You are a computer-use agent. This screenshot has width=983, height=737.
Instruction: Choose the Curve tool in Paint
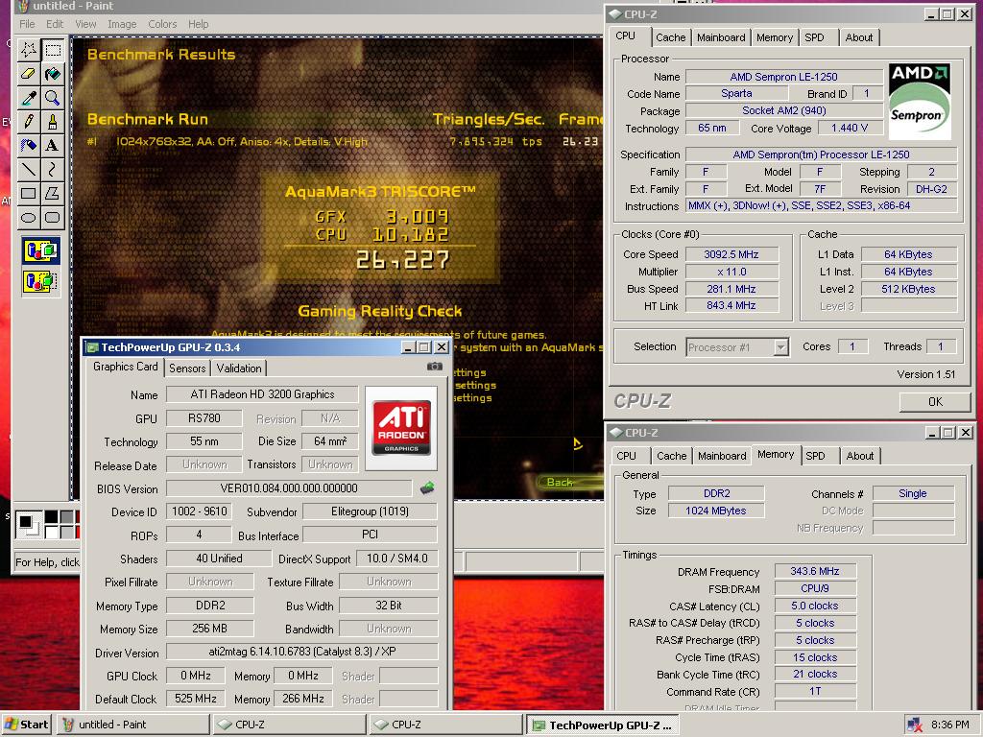[53, 169]
